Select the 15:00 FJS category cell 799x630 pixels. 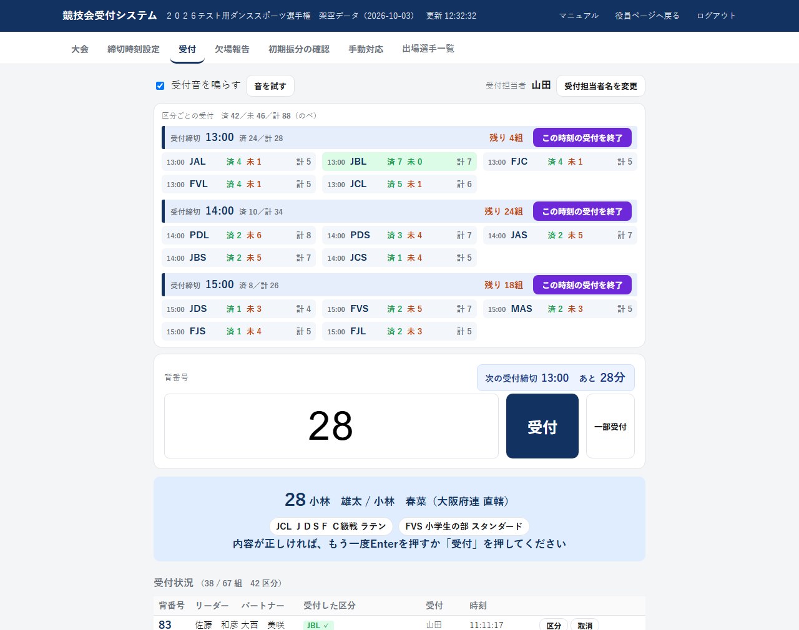point(239,331)
